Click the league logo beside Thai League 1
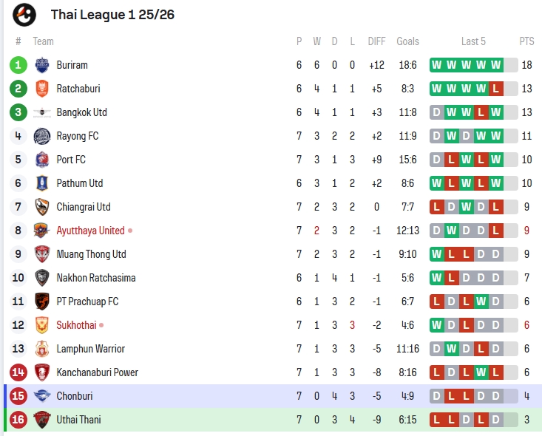 click(24, 14)
